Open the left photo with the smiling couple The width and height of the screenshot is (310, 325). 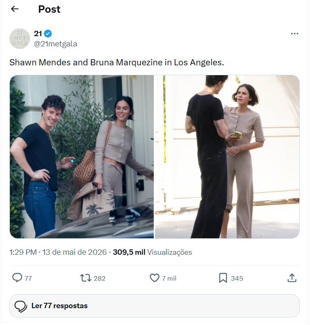[x=82, y=157]
